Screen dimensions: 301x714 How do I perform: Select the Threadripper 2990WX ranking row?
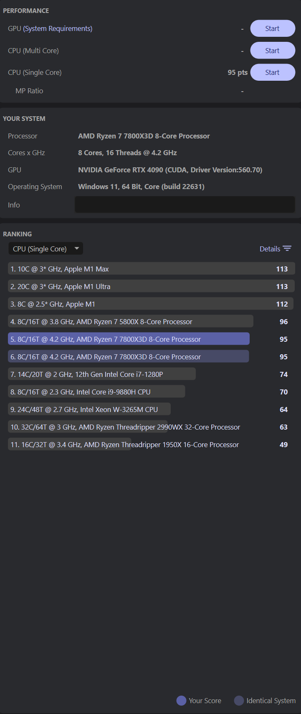tap(151, 427)
